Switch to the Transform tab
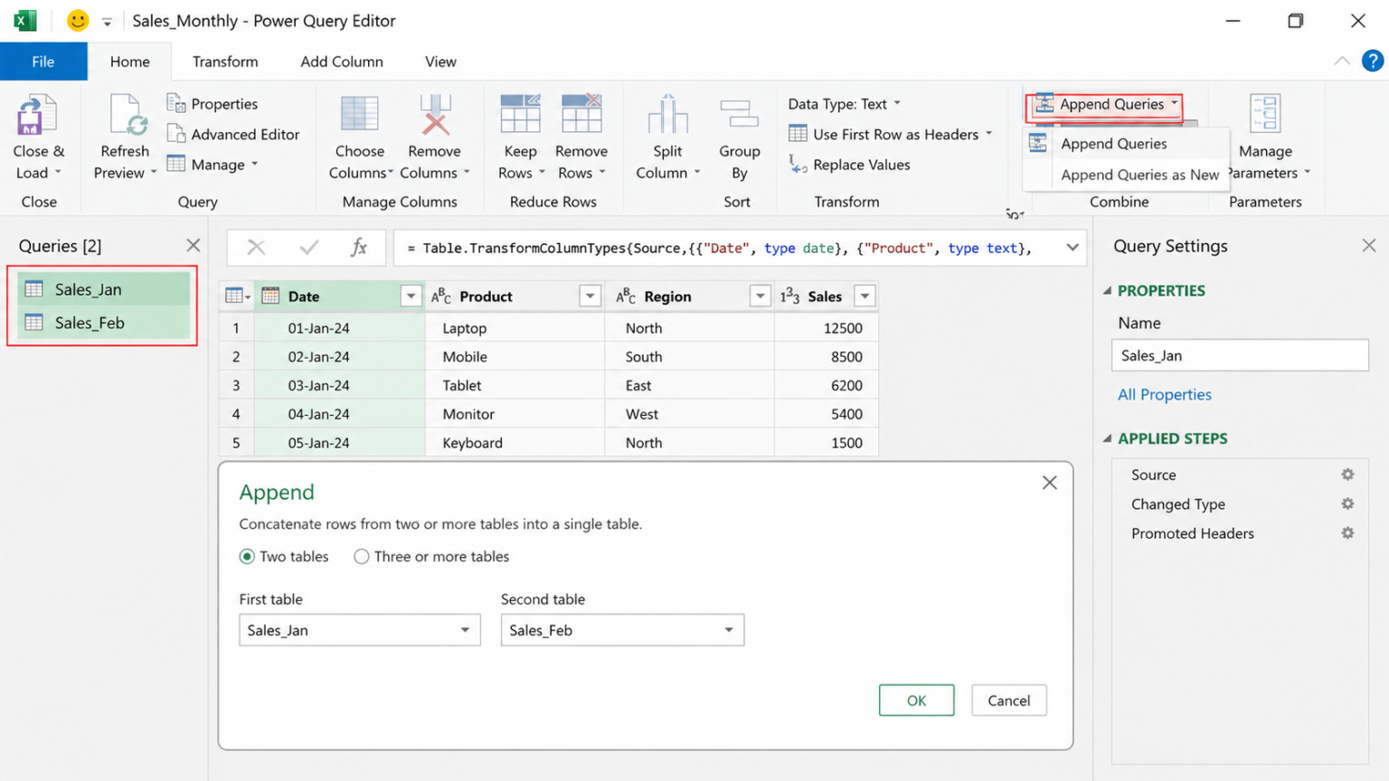1389x781 pixels. click(225, 61)
